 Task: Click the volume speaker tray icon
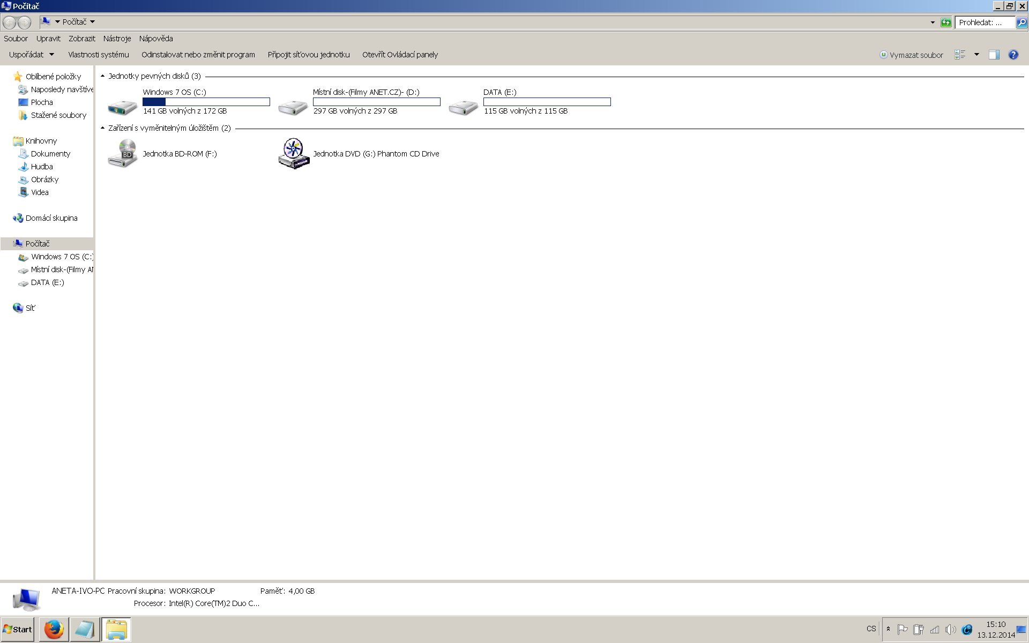[x=950, y=630]
